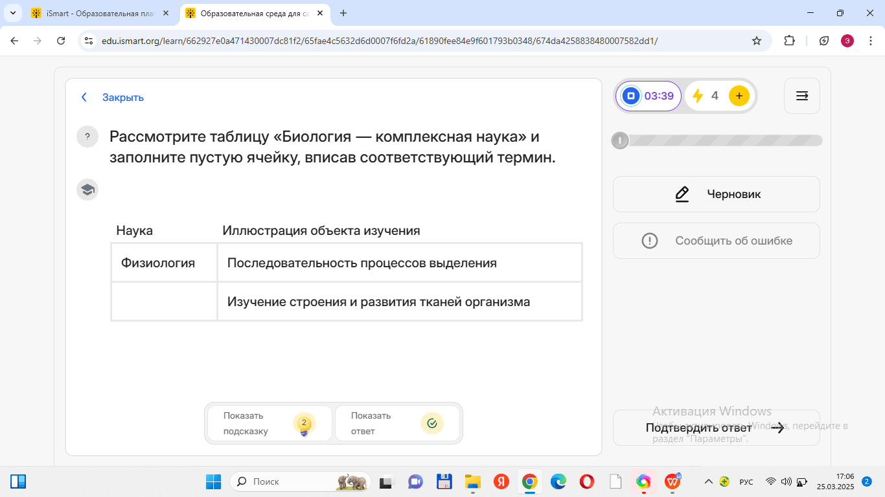Open the Chrome profile avatar
Viewport: 885px width, 497px height.
(847, 41)
